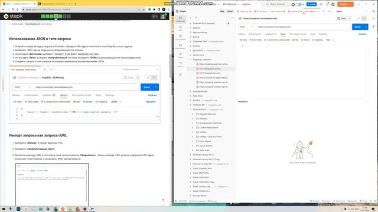Open the Authorization tab
This screenshot has height=212, width=378.
(x=255, y=34)
